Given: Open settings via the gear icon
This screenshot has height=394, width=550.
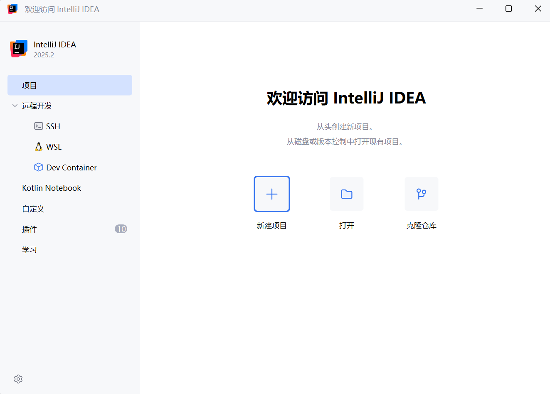Looking at the screenshot, I should pyautogui.click(x=18, y=379).
